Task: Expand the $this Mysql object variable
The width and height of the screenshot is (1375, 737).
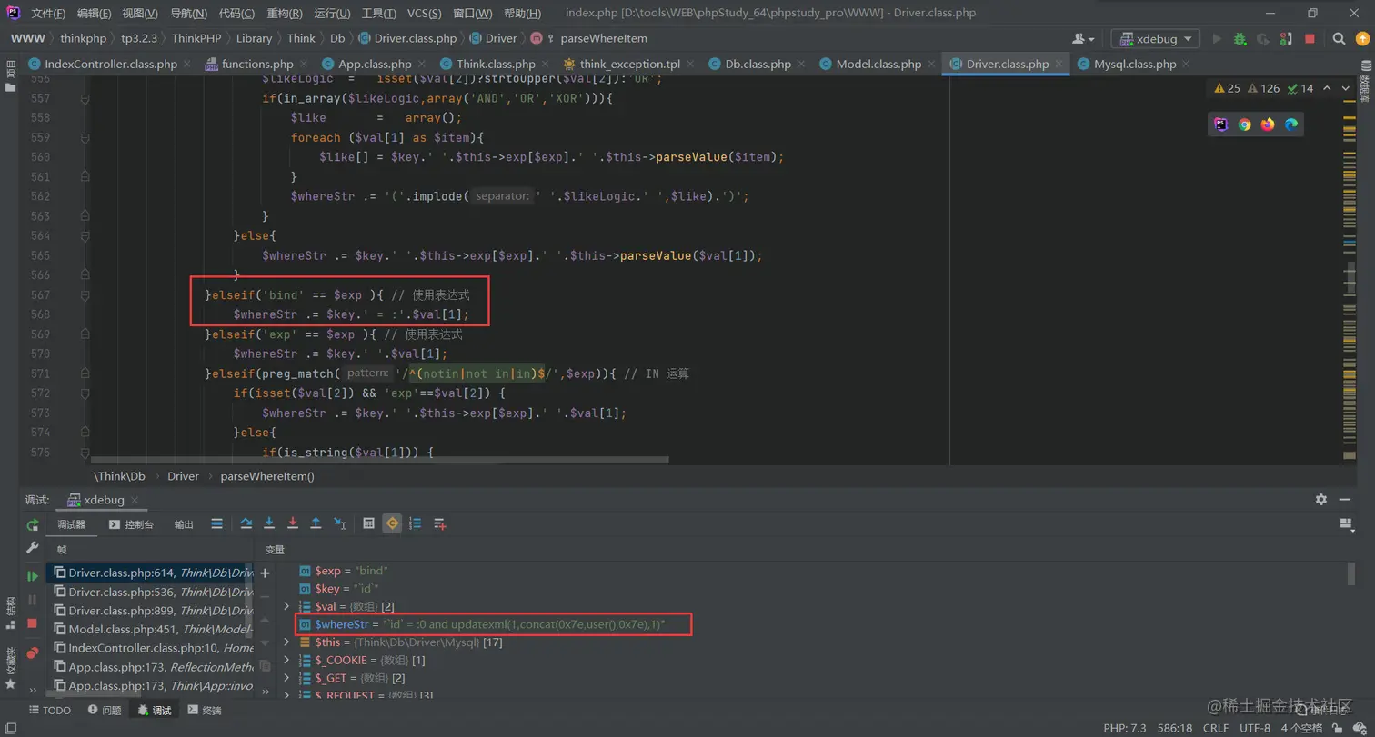Action: pyautogui.click(x=286, y=642)
